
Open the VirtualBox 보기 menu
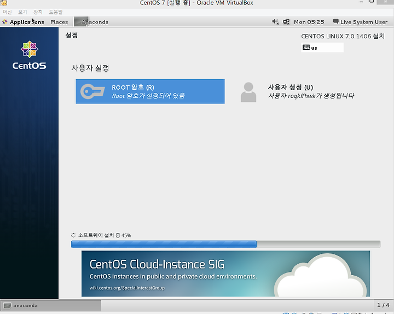pyautogui.click(x=22, y=12)
